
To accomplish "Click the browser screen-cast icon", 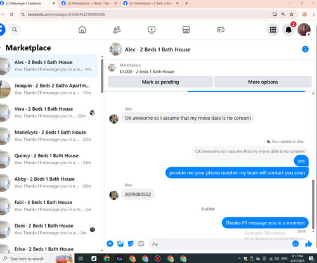I will [275, 15].
